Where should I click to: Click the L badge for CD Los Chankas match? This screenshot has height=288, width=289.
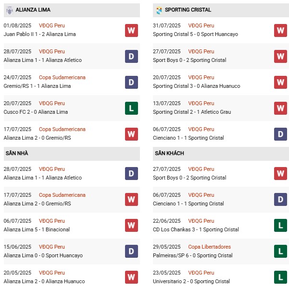(280, 226)
